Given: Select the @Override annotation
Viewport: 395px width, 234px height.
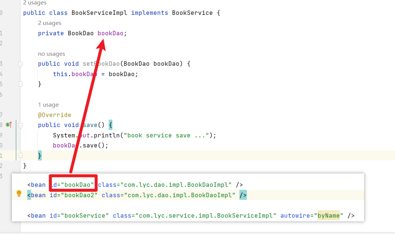Looking at the screenshot, I should click(54, 115).
